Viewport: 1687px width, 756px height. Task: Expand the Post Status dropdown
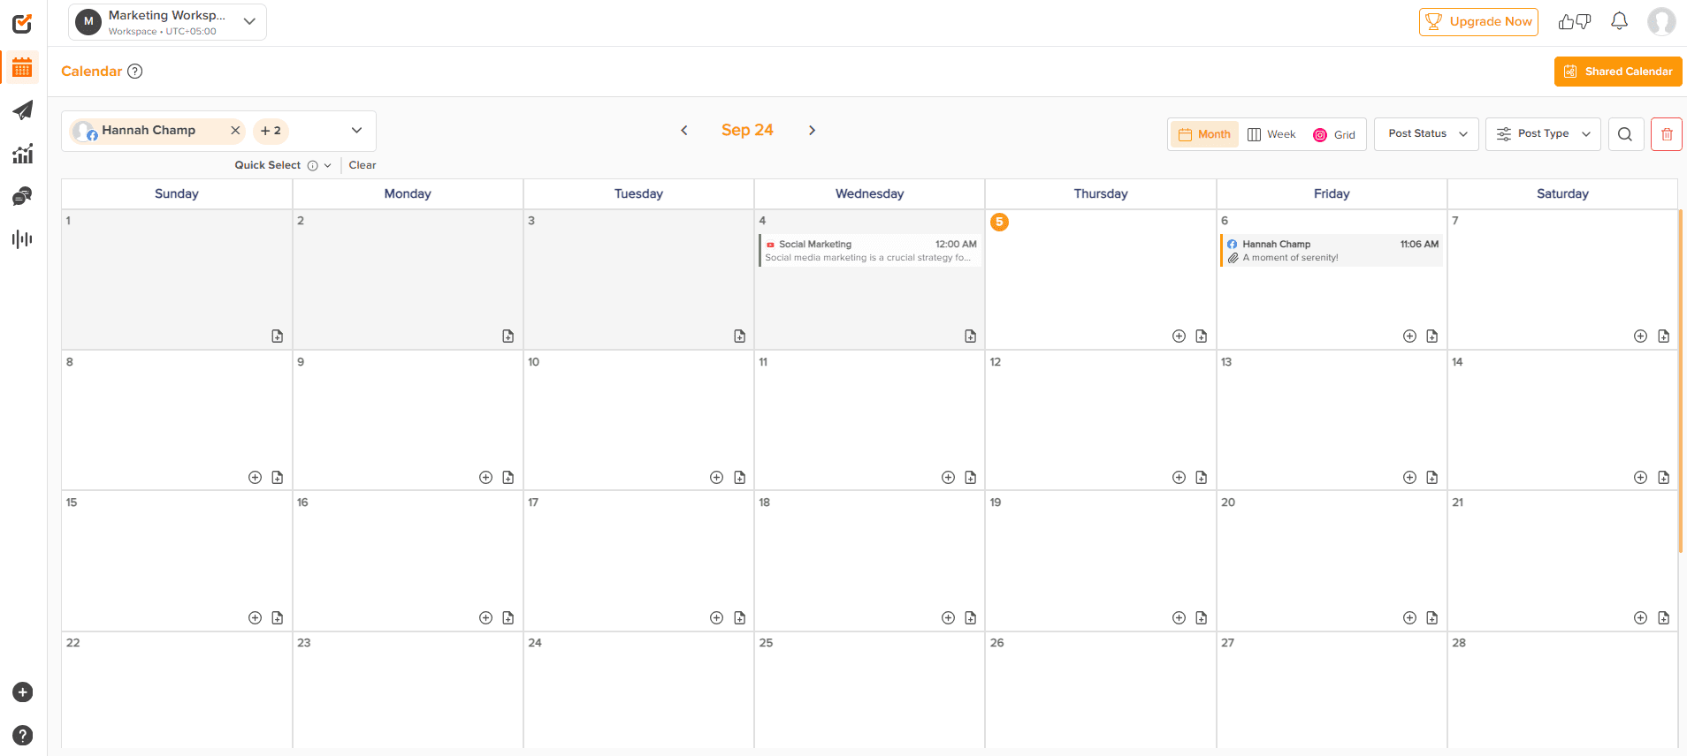(1426, 134)
